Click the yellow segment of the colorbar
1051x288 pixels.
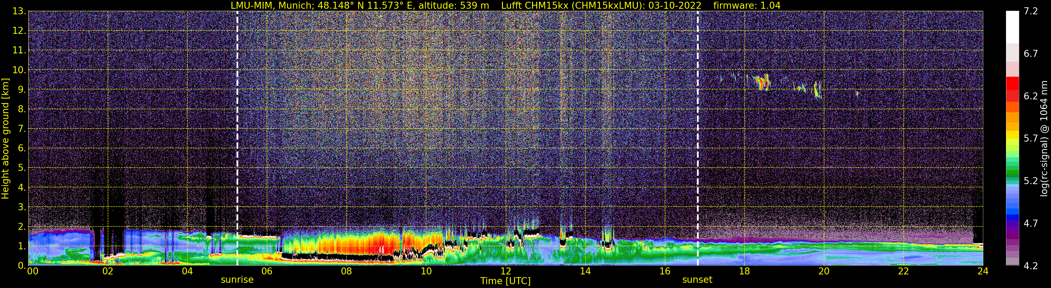pos(1012,135)
